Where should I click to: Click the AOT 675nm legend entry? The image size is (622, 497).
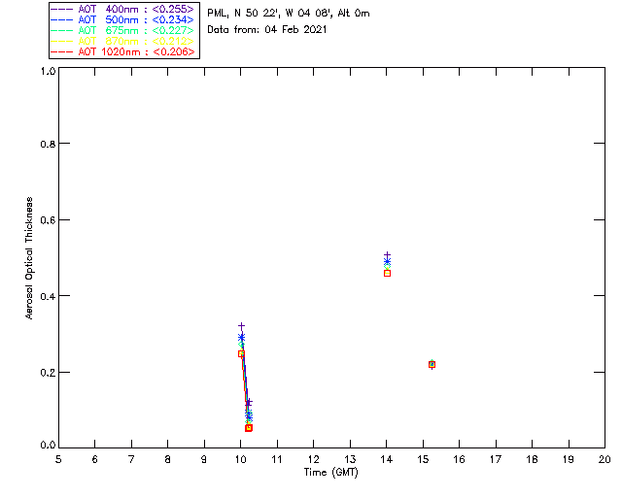click(122, 30)
